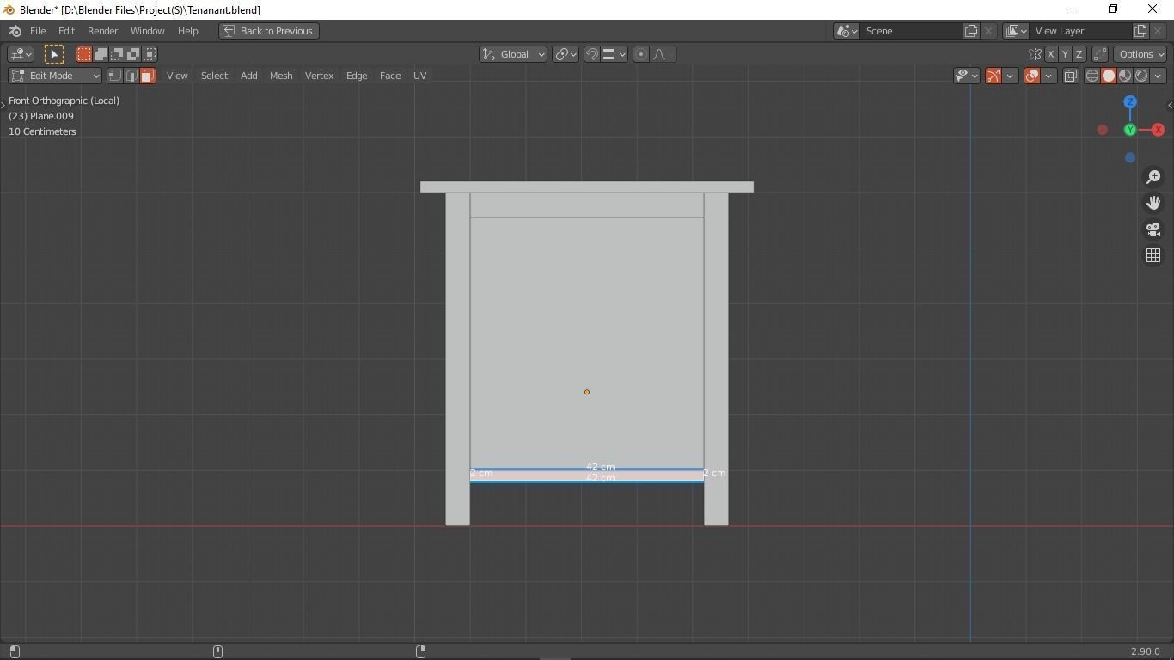The height and width of the screenshot is (660, 1174).
Task: Open the viewport Select menu
Action: pyautogui.click(x=214, y=76)
